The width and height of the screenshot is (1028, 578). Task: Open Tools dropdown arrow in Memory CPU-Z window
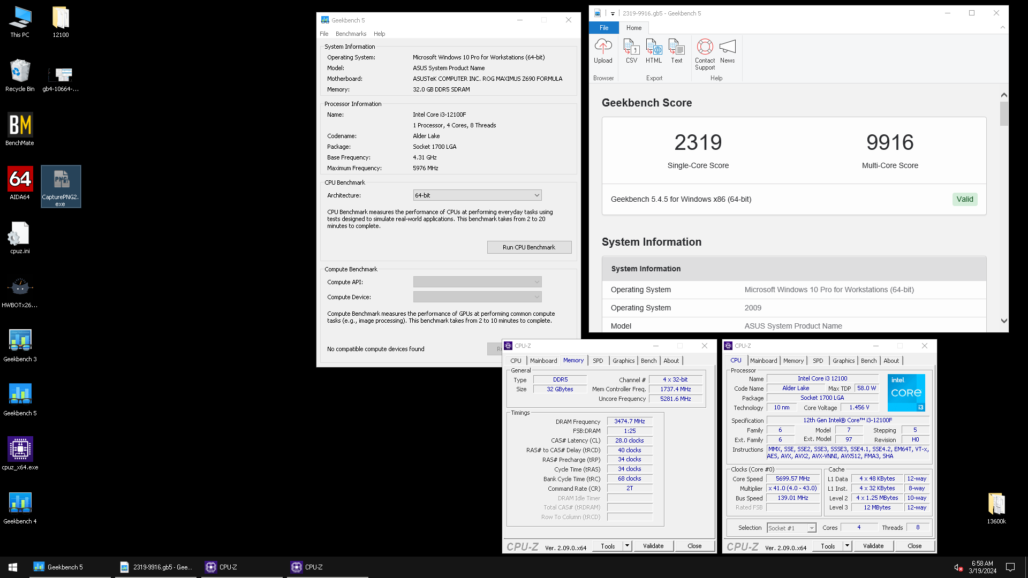point(627,546)
